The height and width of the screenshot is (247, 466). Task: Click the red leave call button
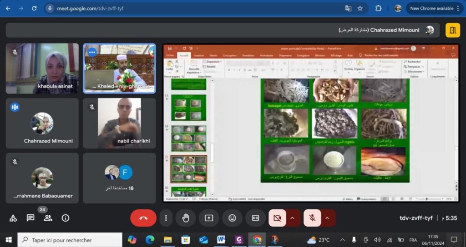pos(143,218)
